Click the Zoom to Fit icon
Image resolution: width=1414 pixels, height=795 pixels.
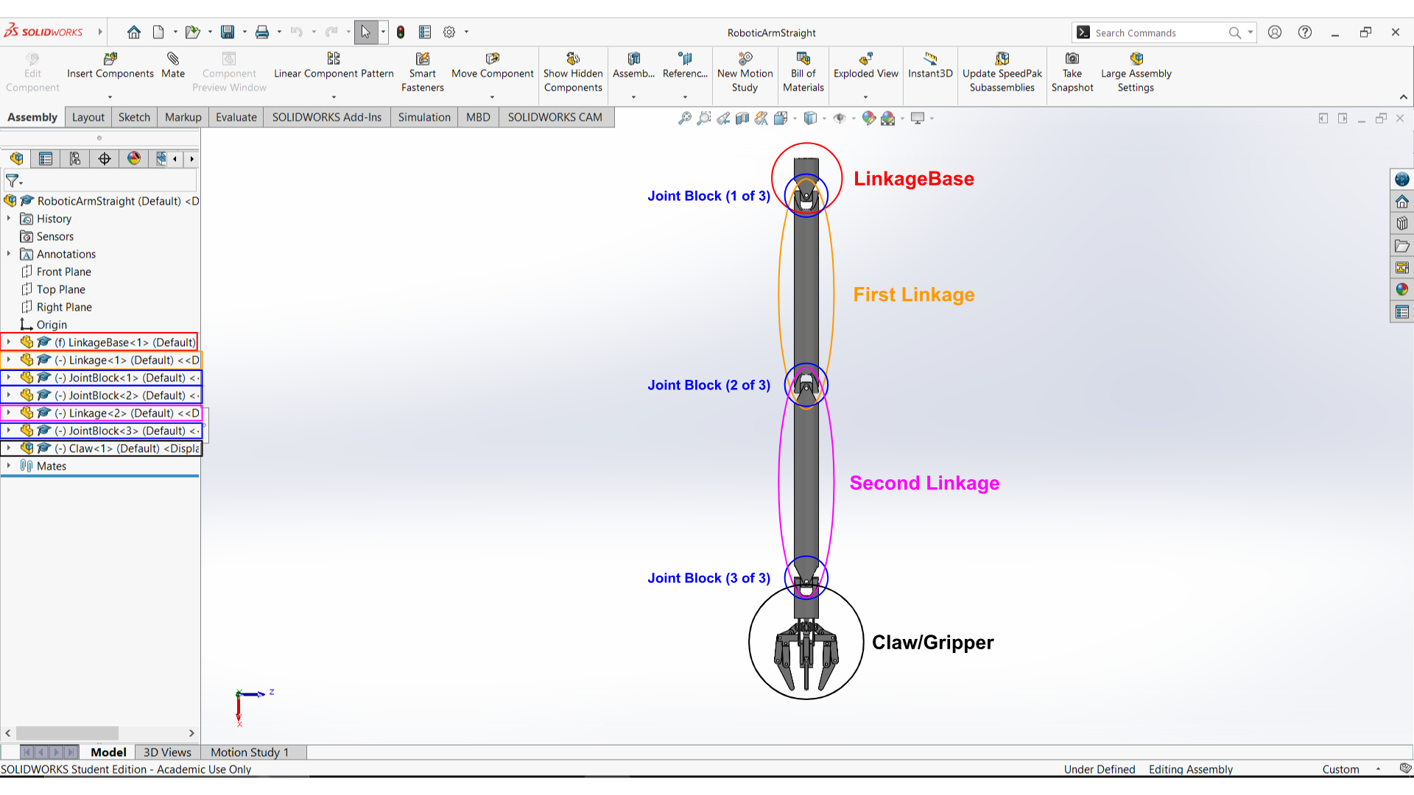pos(684,118)
